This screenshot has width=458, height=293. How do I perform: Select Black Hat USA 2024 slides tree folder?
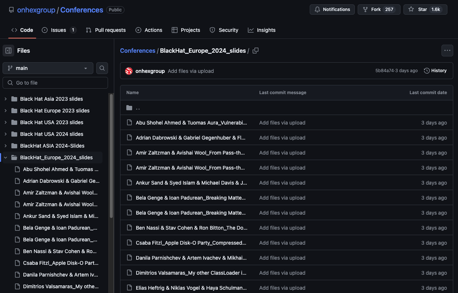coord(52,134)
